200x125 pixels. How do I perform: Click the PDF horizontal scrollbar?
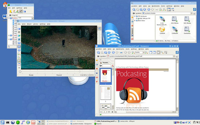[145, 112]
